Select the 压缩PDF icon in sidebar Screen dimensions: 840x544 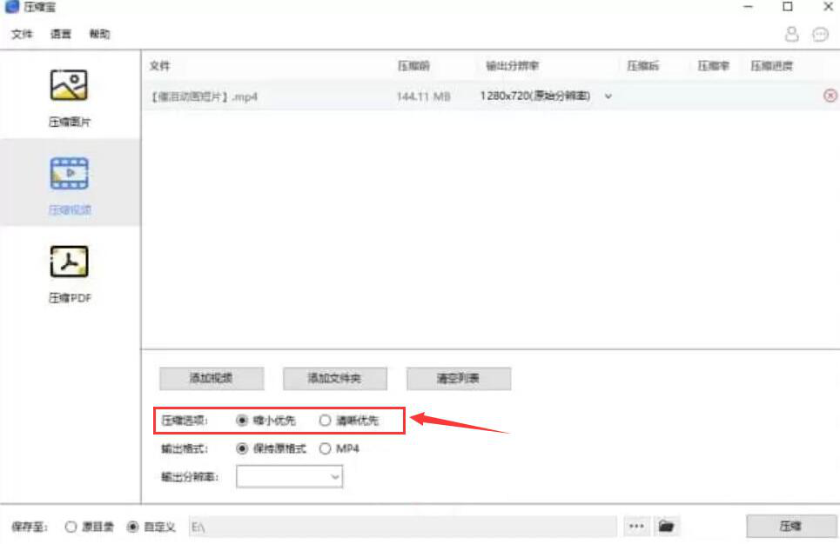pos(69,262)
